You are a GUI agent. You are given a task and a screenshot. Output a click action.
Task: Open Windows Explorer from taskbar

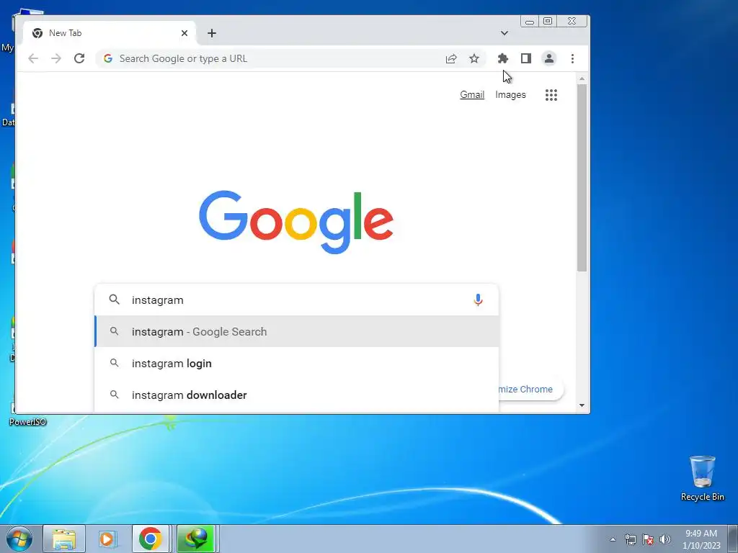(64, 539)
